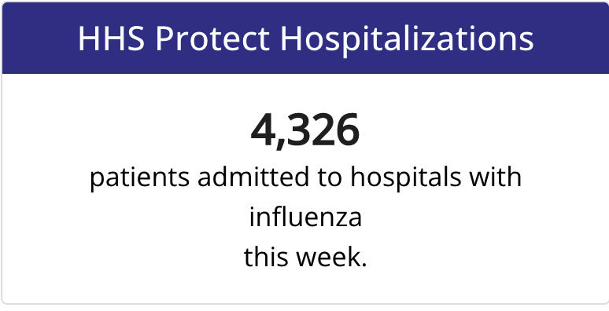Click the "patients admitted to hospitals with" line
Viewport: 609px width, 311px height.
tap(305, 178)
